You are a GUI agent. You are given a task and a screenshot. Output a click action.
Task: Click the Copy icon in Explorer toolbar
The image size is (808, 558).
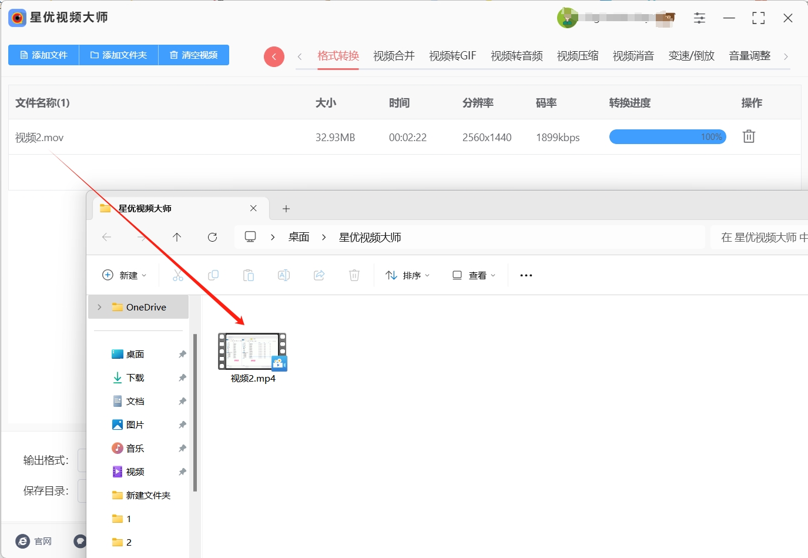pos(213,275)
